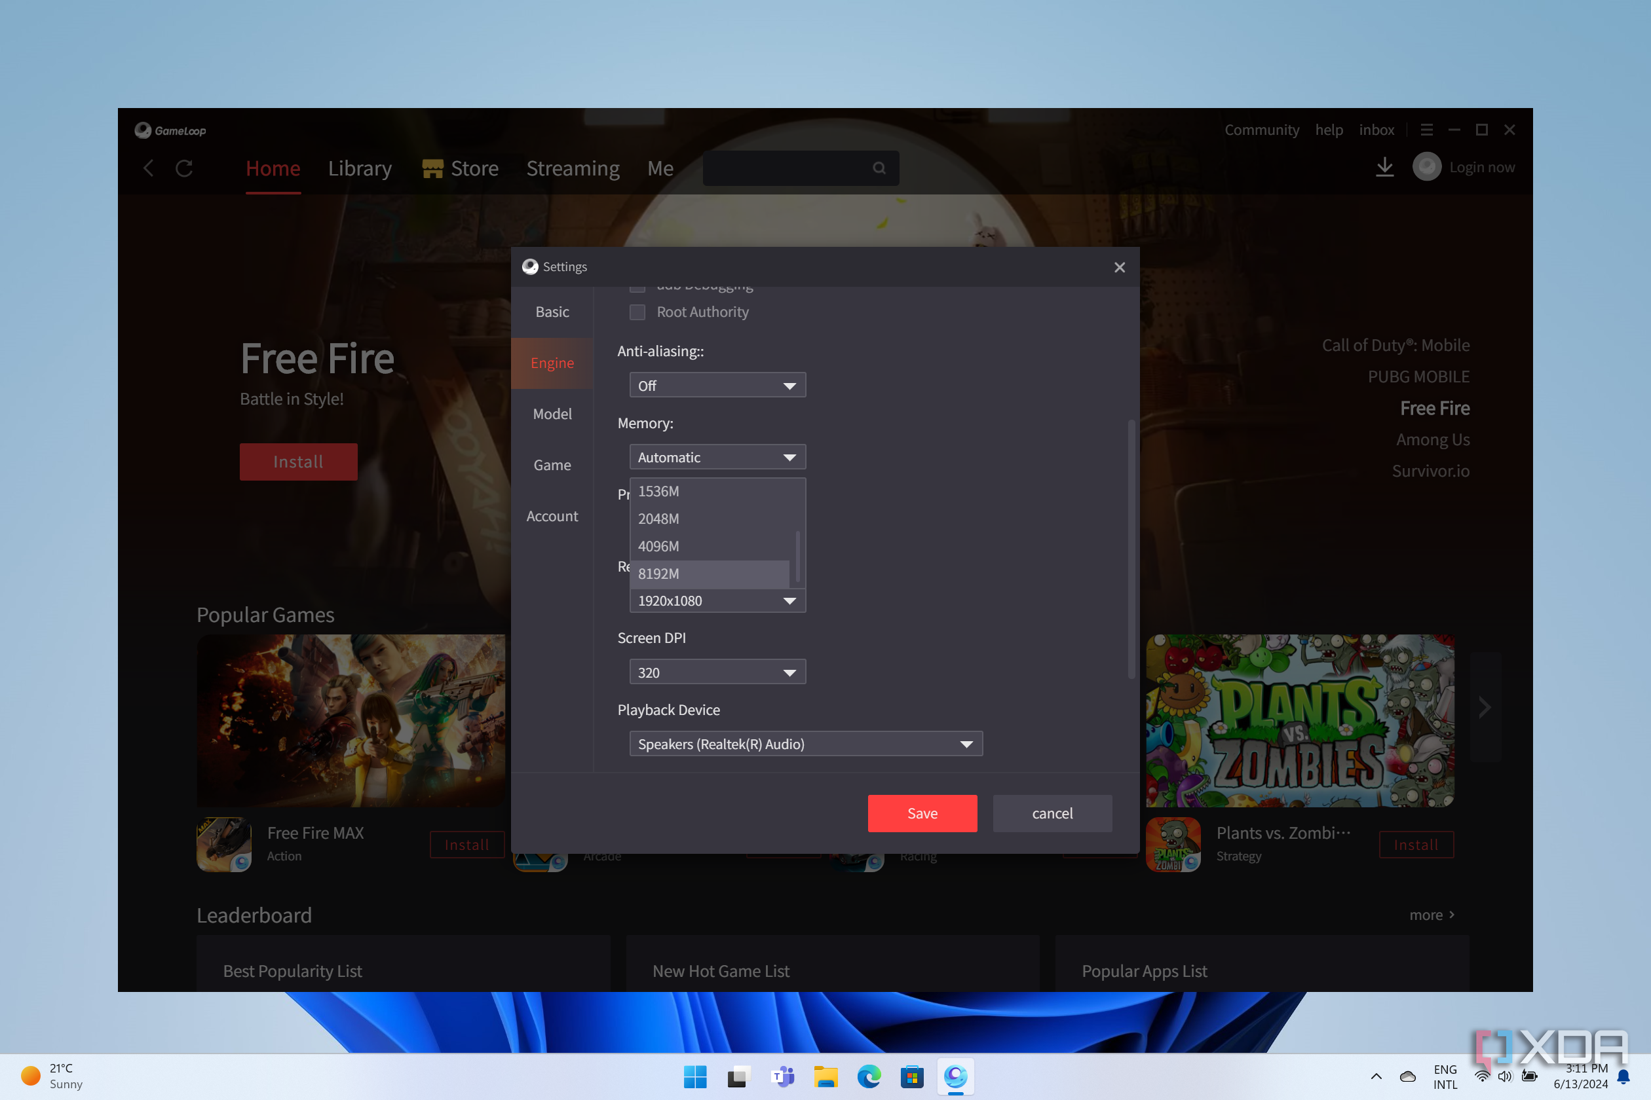1651x1100 pixels.
Task: Switch to Account settings tab
Action: click(552, 517)
